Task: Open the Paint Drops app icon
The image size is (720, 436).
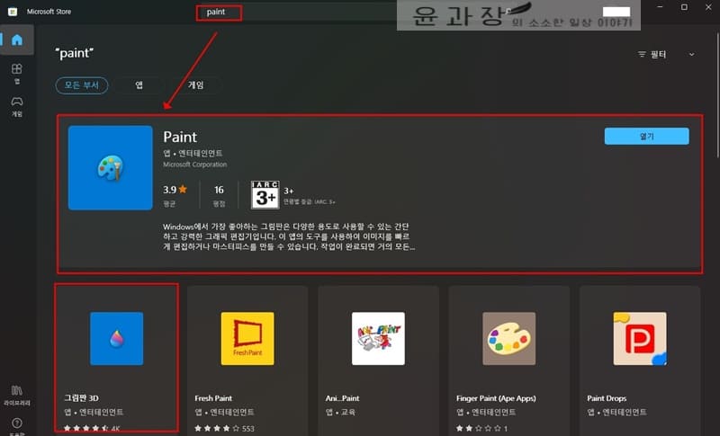Action: coord(640,339)
